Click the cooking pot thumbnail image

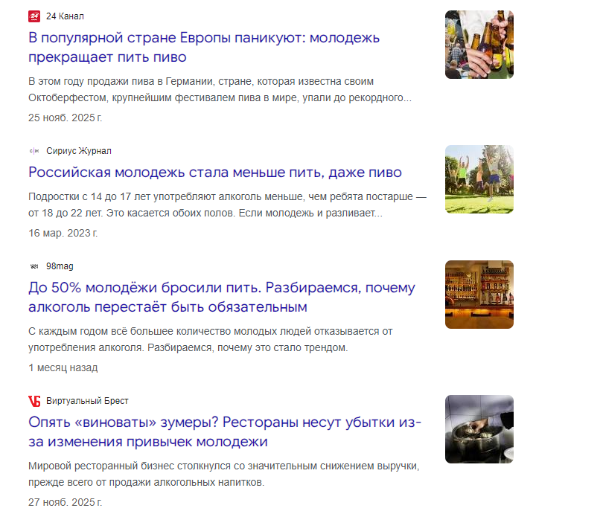[479, 429]
